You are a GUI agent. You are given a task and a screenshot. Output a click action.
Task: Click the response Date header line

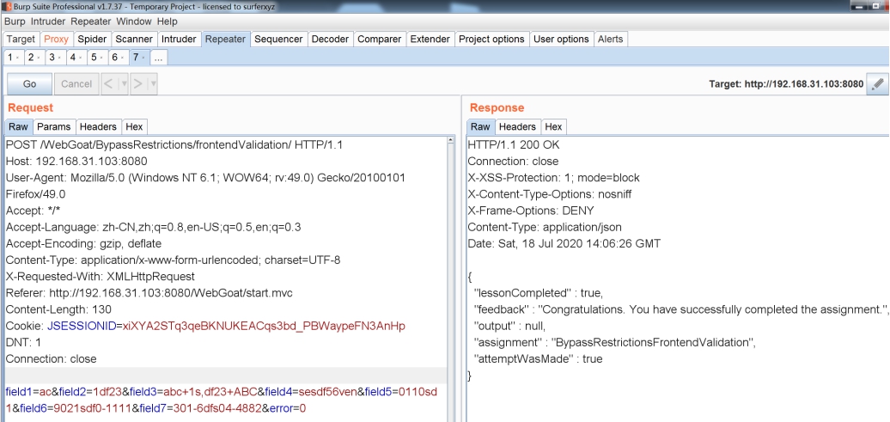(x=564, y=243)
